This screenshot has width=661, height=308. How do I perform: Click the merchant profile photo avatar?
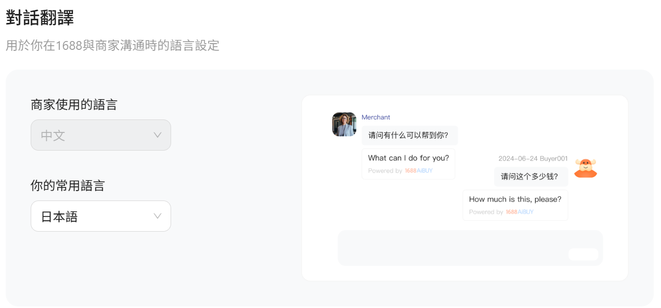[x=344, y=124]
